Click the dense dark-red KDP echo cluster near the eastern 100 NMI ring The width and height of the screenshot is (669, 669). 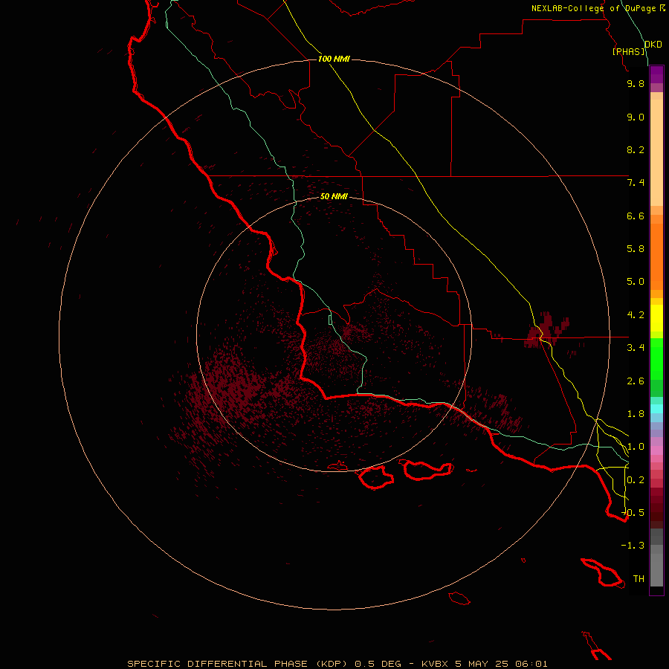point(545,330)
